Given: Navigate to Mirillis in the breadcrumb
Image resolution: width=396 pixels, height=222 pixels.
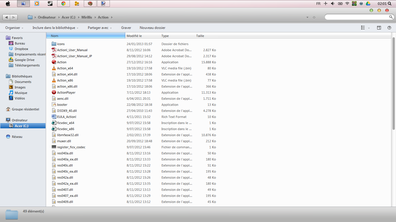Looking at the screenshot, I should [87, 17].
